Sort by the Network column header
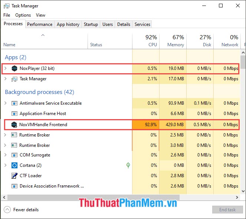Image resolution: width=246 pixels, height=219 pixels. [227, 41]
